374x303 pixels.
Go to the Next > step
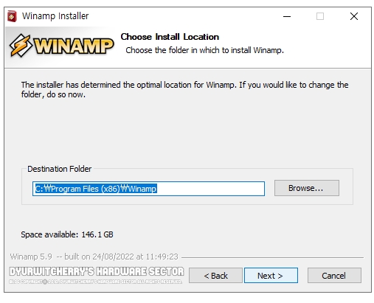[271, 276]
